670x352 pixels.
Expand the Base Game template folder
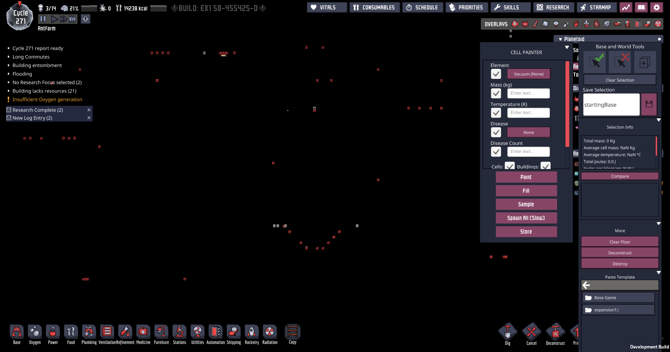pos(618,298)
